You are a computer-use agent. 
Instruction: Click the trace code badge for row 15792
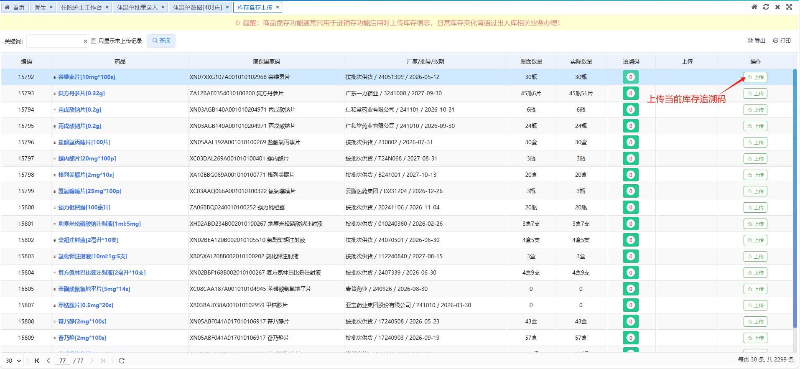(630, 77)
